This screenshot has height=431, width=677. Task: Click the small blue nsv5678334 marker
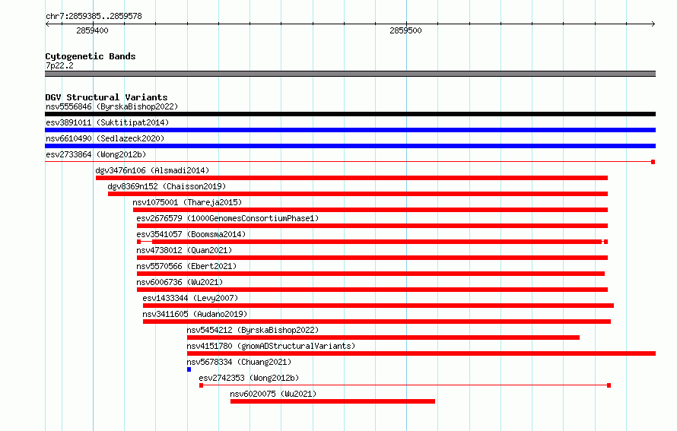coord(189,369)
